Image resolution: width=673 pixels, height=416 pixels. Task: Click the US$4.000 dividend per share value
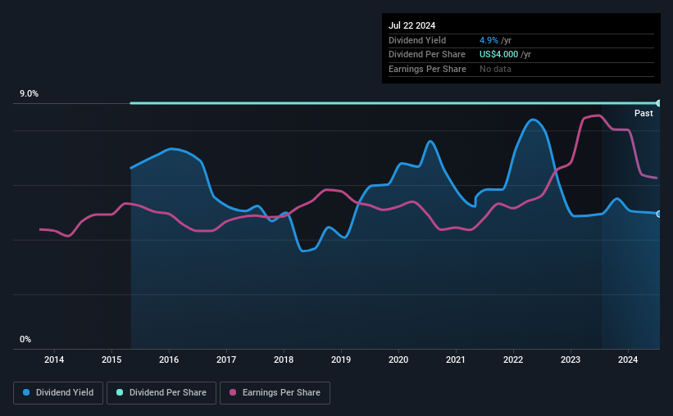tap(498, 55)
